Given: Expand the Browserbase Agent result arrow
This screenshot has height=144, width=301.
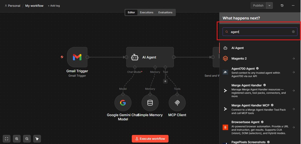Looking at the screenshot, I should (x=293, y=127).
